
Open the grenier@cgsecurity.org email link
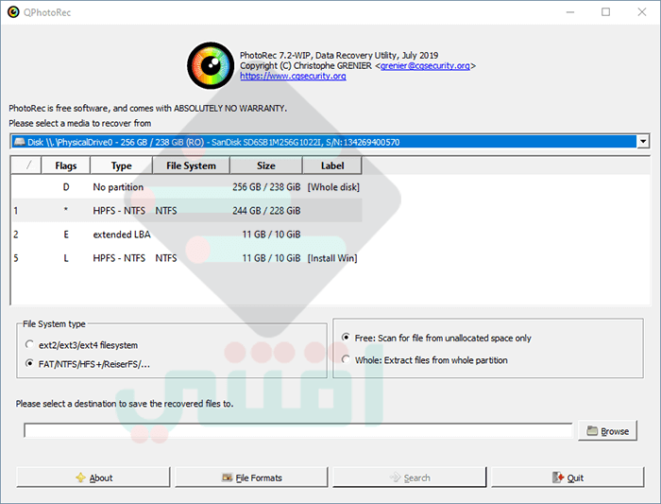(425, 66)
